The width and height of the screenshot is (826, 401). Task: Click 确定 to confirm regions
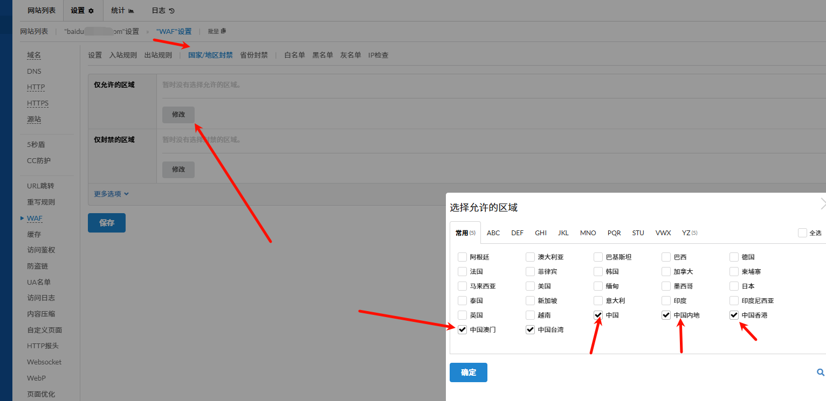[468, 372]
